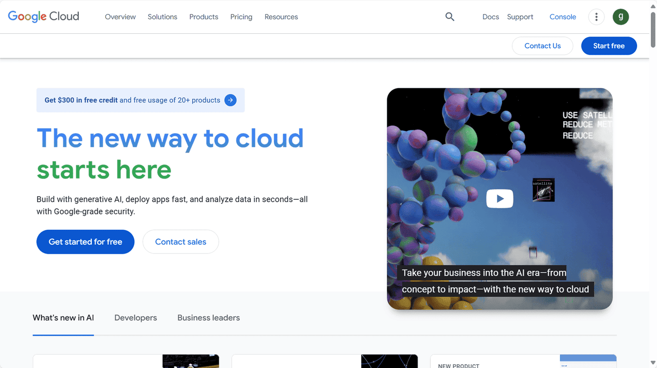Open the Solutions menu
Image resolution: width=657 pixels, height=368 pixels.
tap(162, 17)
